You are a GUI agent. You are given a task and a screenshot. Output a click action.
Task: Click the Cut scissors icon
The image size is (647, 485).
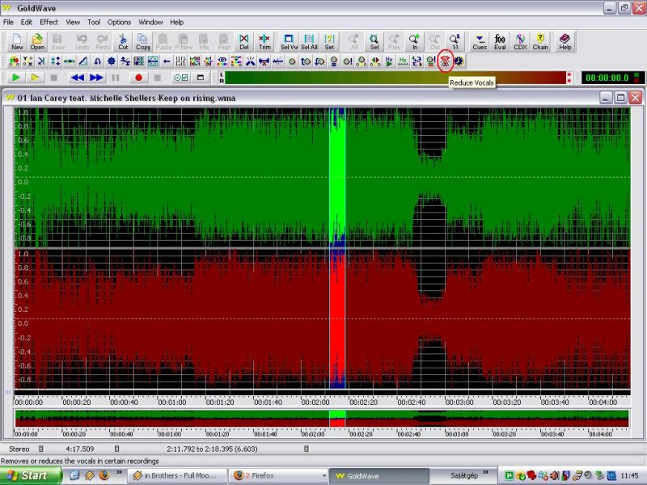(x=123, y=41)
